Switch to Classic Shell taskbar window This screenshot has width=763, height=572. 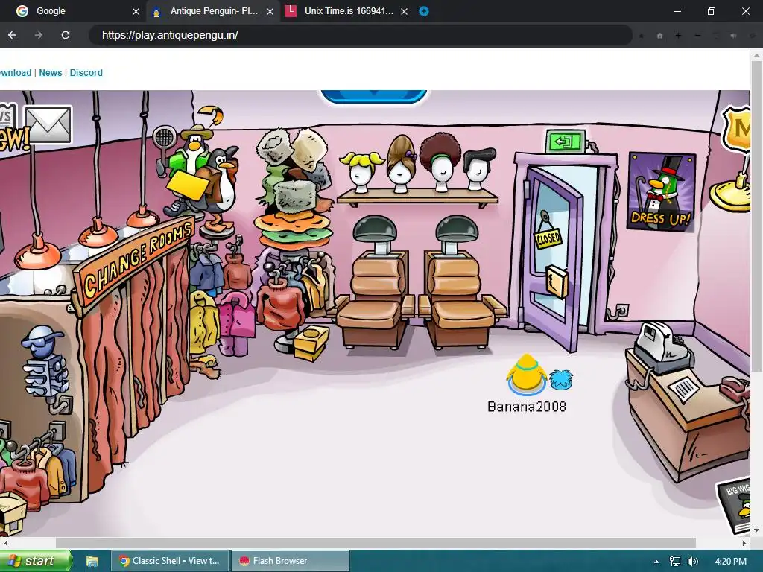(x=169, y=561)
